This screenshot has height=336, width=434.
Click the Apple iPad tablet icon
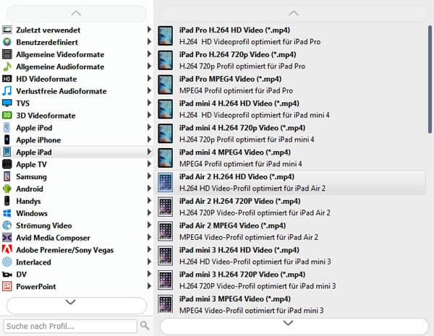click(7, 152)
